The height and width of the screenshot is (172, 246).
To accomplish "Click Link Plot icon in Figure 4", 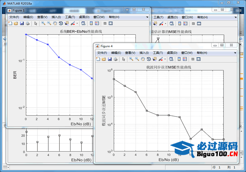I will pyautogui.click(x=171, y=59).
